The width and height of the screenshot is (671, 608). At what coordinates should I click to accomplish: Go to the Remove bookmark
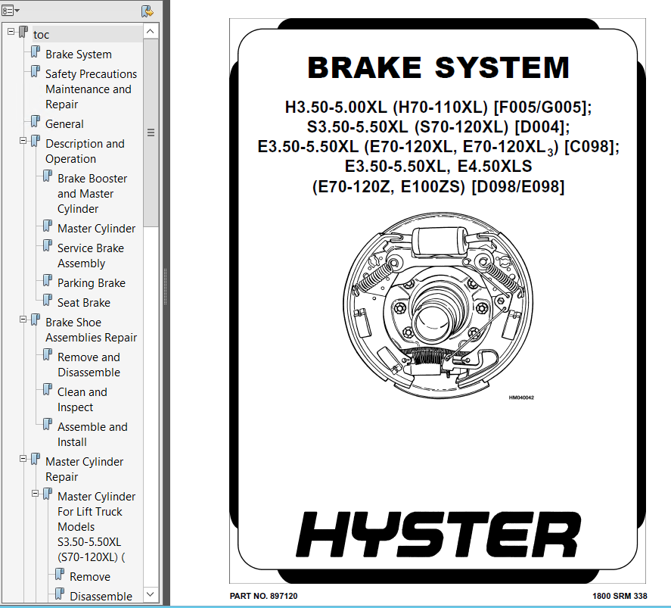(x=90, y=577)
